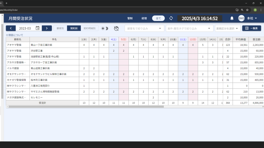Image resolution: width=264 pixels, height=148 pixels.
Task: Go to next month arrow
Action: [47, 28]
